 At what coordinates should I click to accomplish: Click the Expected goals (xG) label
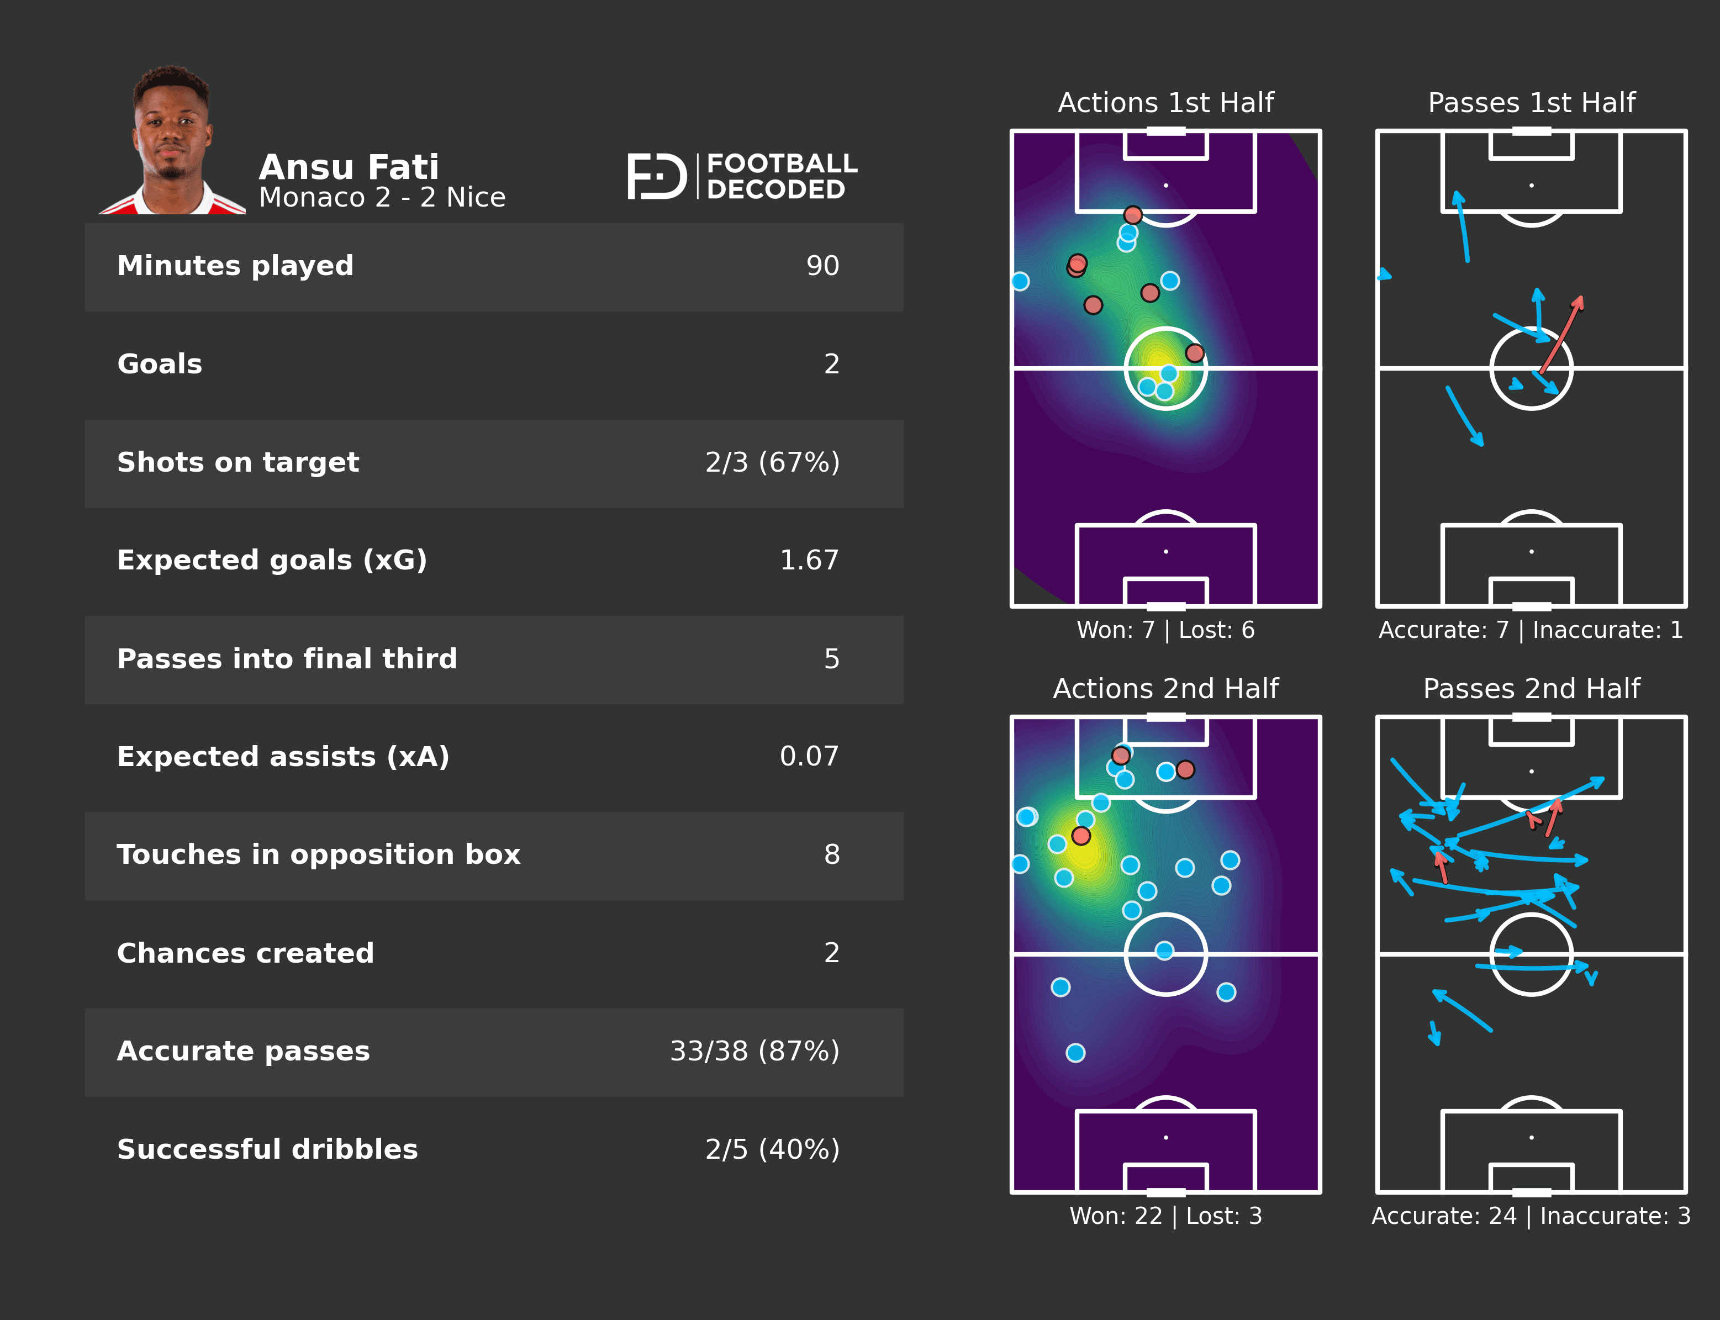point(272,560)
